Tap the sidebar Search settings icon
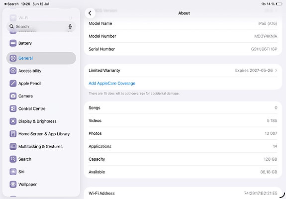Screen dimensions: 286x199 pos(13,159)
